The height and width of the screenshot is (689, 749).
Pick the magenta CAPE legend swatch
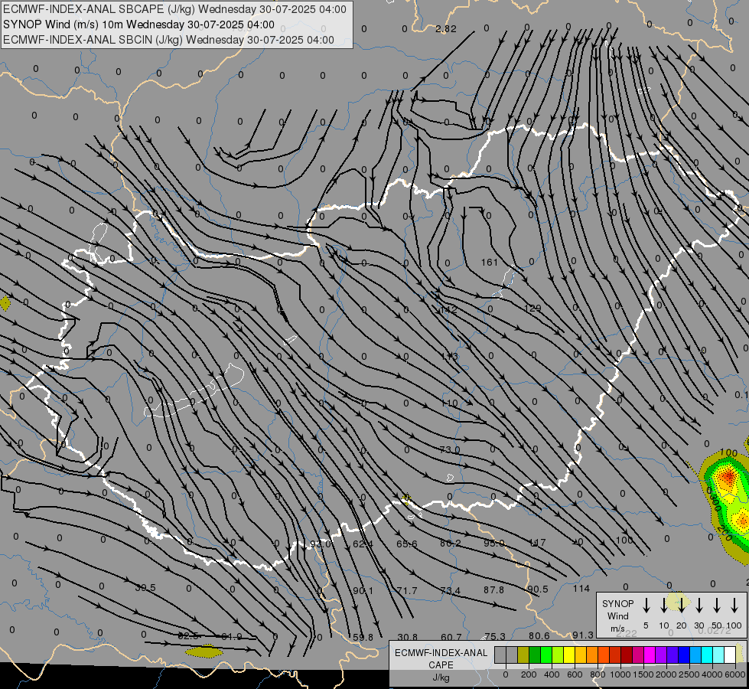pos(650,655)
